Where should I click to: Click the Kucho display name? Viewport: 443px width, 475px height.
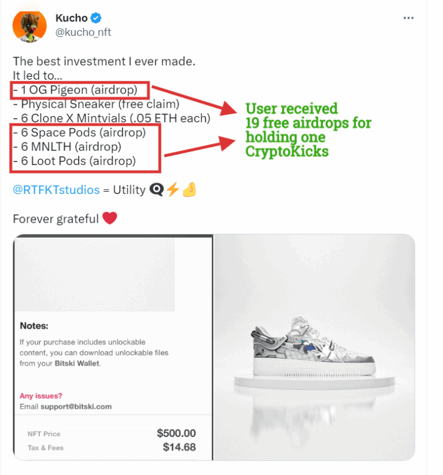pyautogui.click(x=71, y=18)
